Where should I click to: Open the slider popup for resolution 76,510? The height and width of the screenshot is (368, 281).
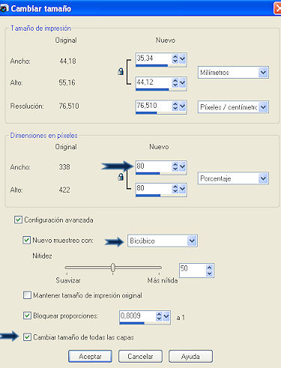click(x=183, y=106)
